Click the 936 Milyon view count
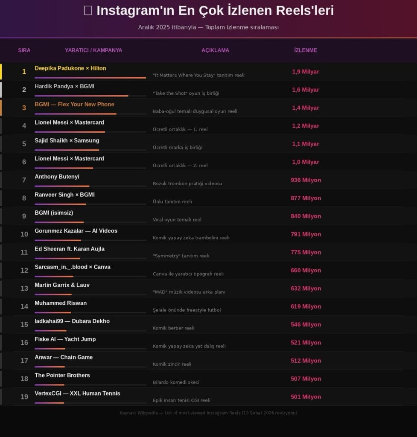The height and width of the screenshot is (437, 417). click(306, 180)
